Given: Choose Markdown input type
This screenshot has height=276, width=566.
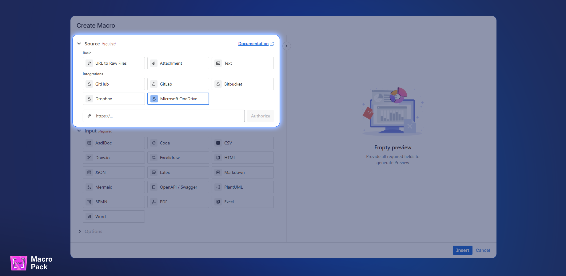Looking at the screenshot, I should 243,172.
